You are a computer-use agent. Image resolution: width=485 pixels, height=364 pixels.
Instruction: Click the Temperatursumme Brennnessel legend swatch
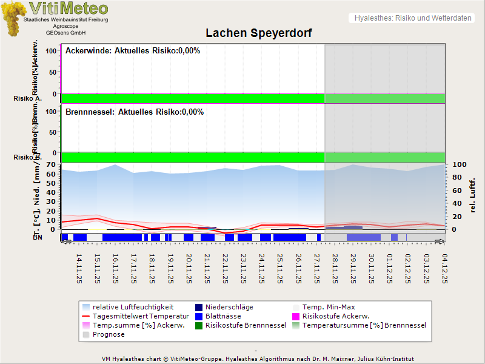pos(296,325)
